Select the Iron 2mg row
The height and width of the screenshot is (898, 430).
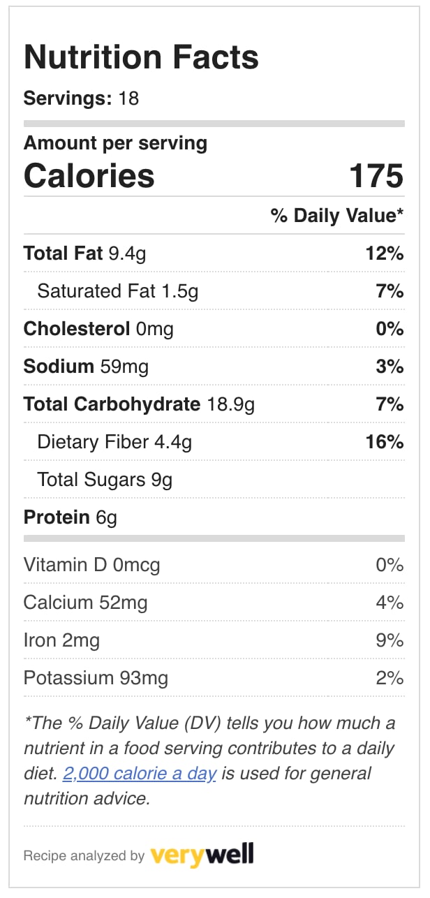tap(214, 640)
